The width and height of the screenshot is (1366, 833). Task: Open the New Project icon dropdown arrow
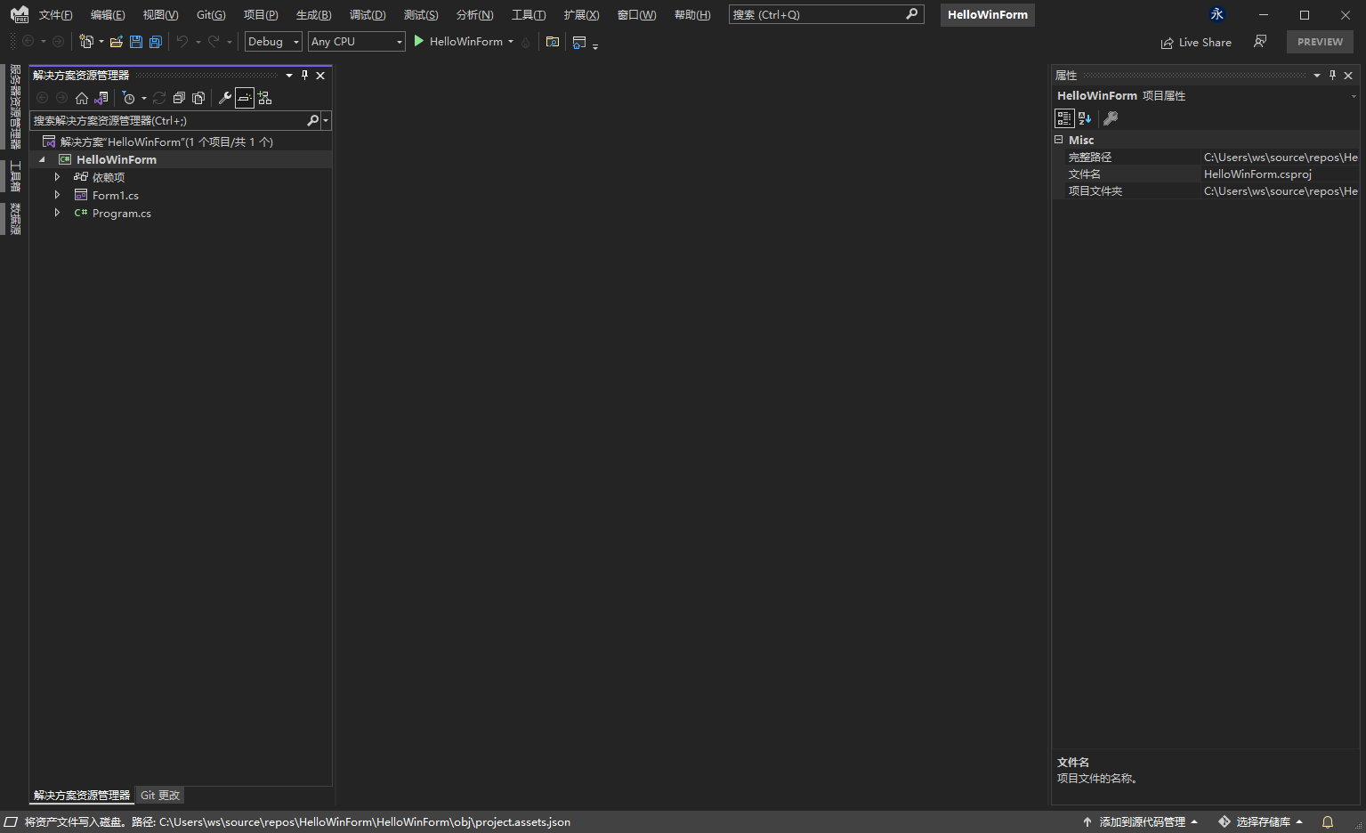pos(101,42)
